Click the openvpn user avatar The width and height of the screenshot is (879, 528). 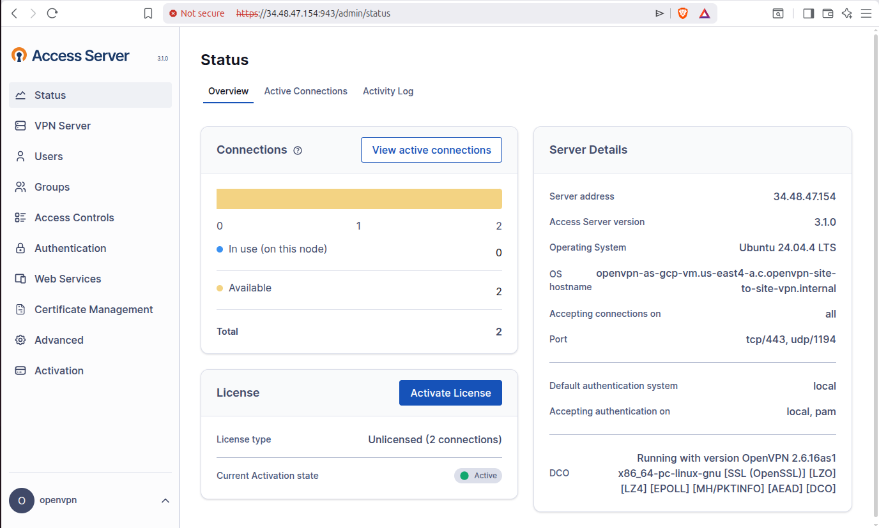tap(22, 501)
